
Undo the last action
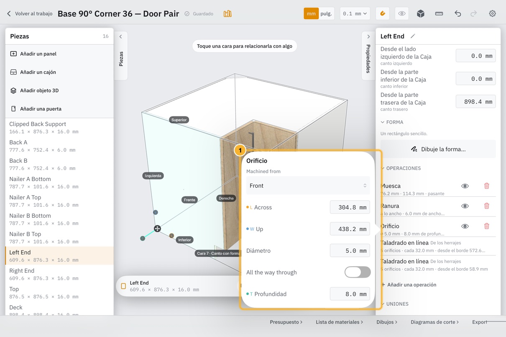coord(458,14)
